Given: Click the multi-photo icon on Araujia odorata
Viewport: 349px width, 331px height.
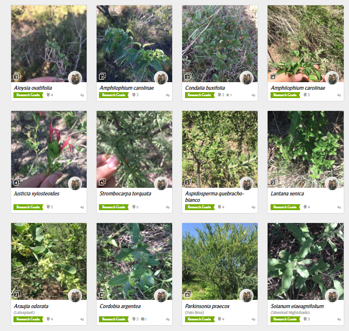Looking at the screenshot, I should coord(17,295).
